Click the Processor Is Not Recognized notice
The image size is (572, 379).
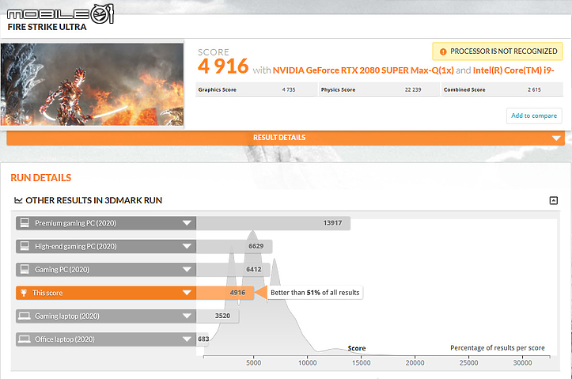(498, 51)
